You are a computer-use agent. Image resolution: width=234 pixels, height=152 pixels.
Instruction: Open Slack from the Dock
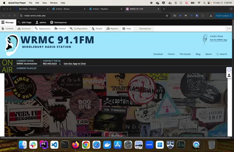tap(33, 145)
